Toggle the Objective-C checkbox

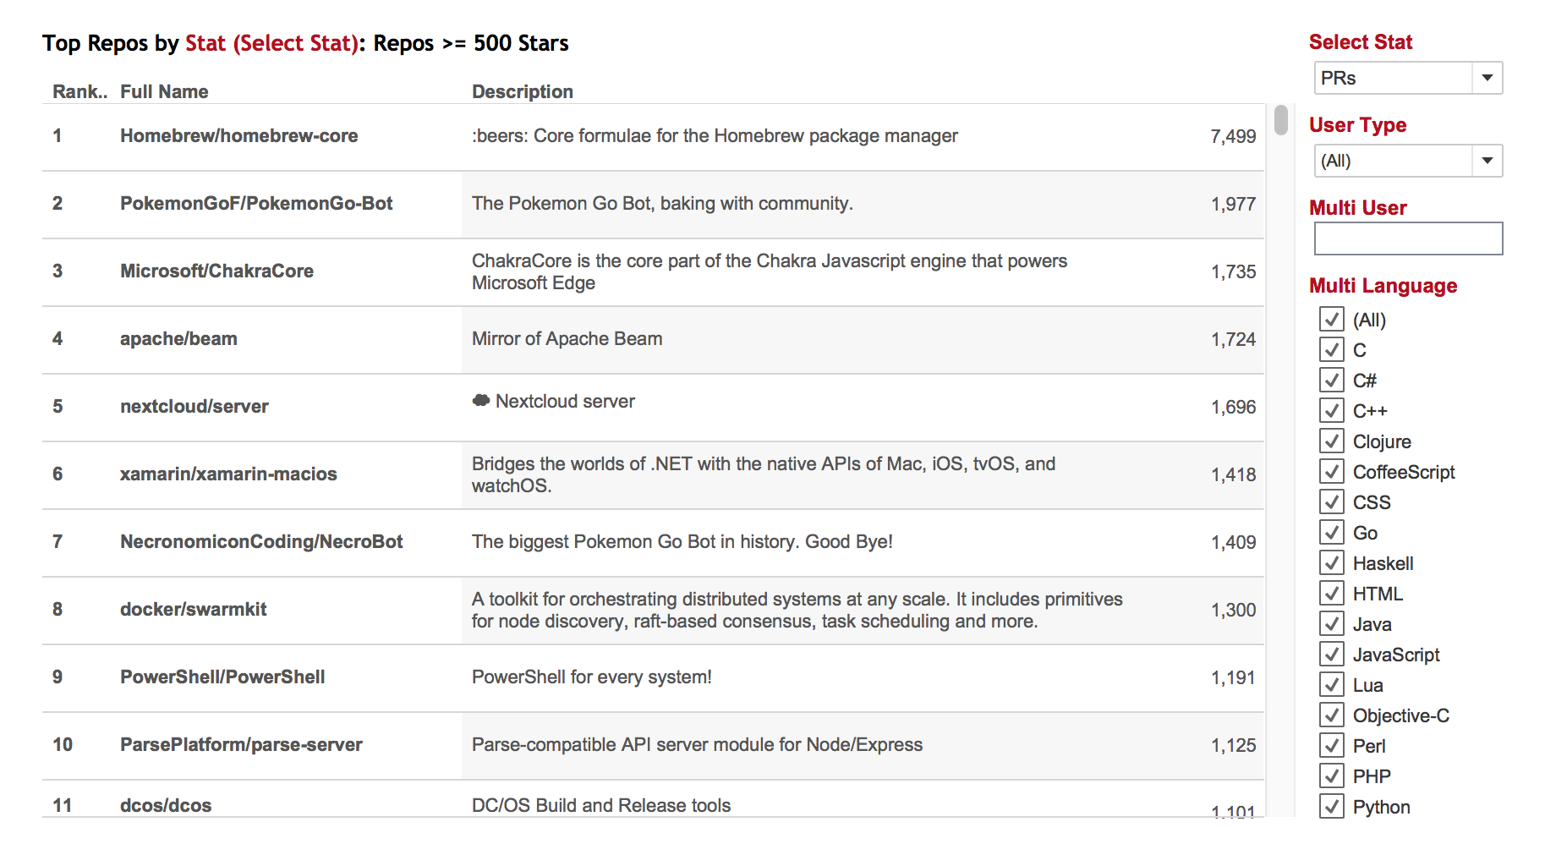[x=1332, y=715]
